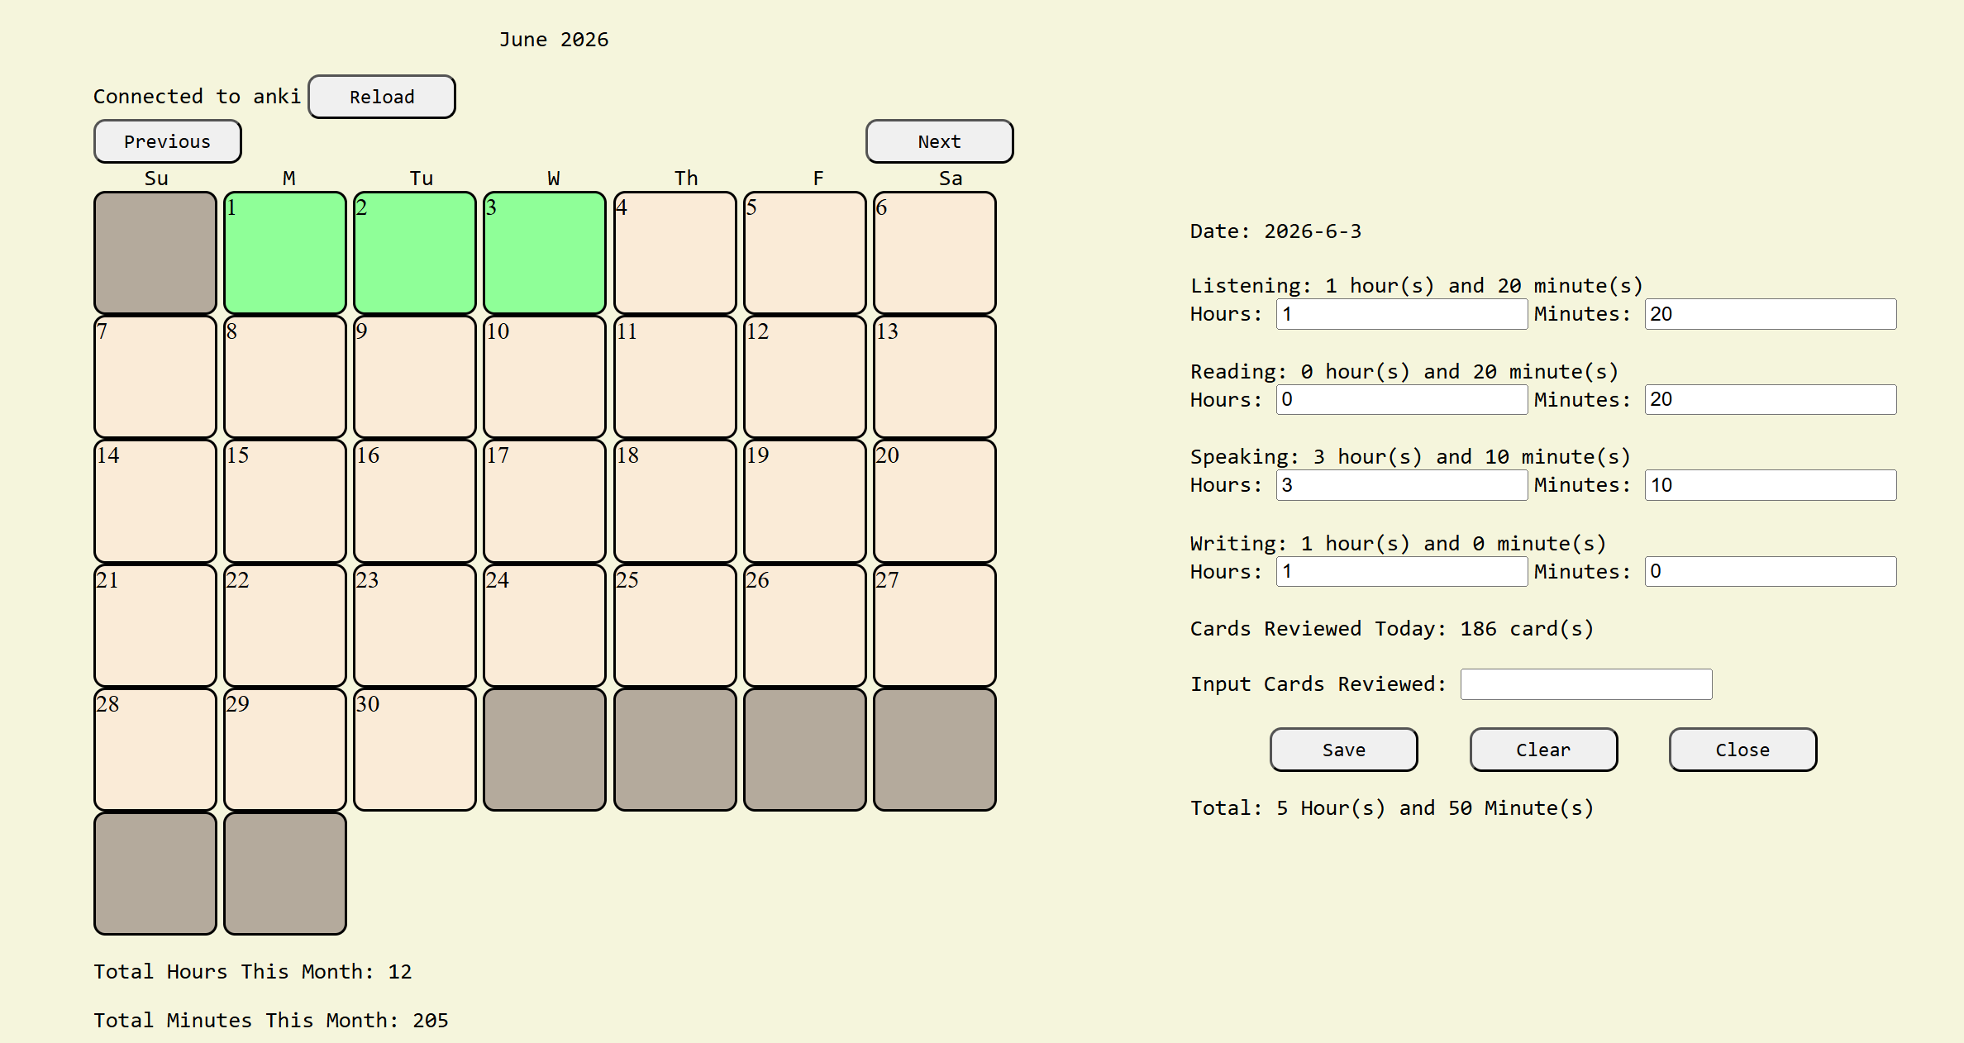Choose calendar day 24
This screenshot has width=1964, height=1043.
click(545, 626)
